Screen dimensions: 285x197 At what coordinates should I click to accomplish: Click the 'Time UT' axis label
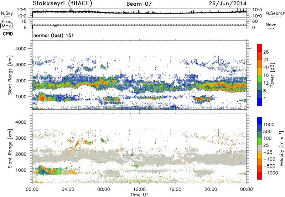pyautogui.click(x=139, y=195)
